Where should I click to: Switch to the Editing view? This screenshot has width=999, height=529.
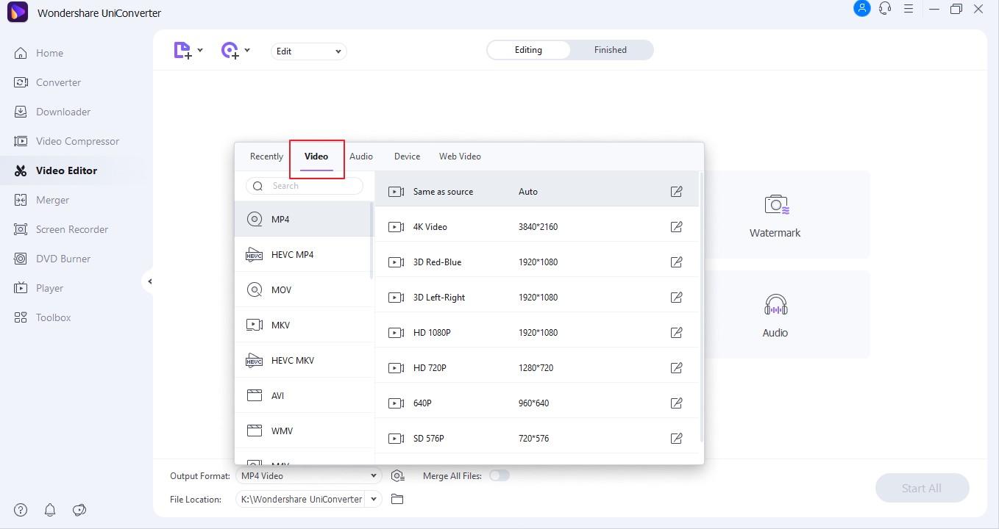528,50
